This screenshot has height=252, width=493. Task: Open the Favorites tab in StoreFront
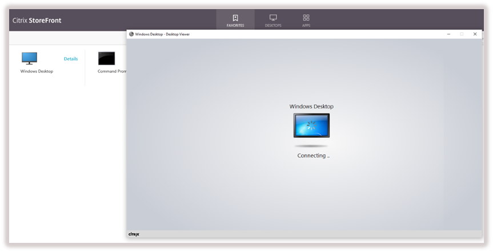tap(235, 20)
